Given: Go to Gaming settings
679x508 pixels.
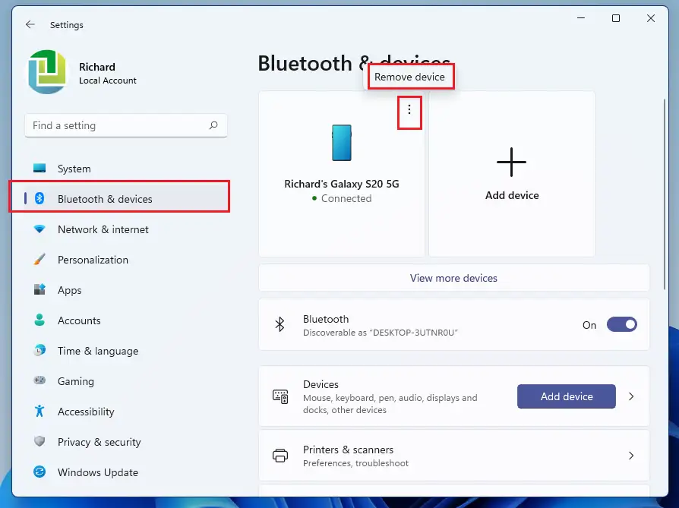Looking at the screenshot, I should pos(126,380).
